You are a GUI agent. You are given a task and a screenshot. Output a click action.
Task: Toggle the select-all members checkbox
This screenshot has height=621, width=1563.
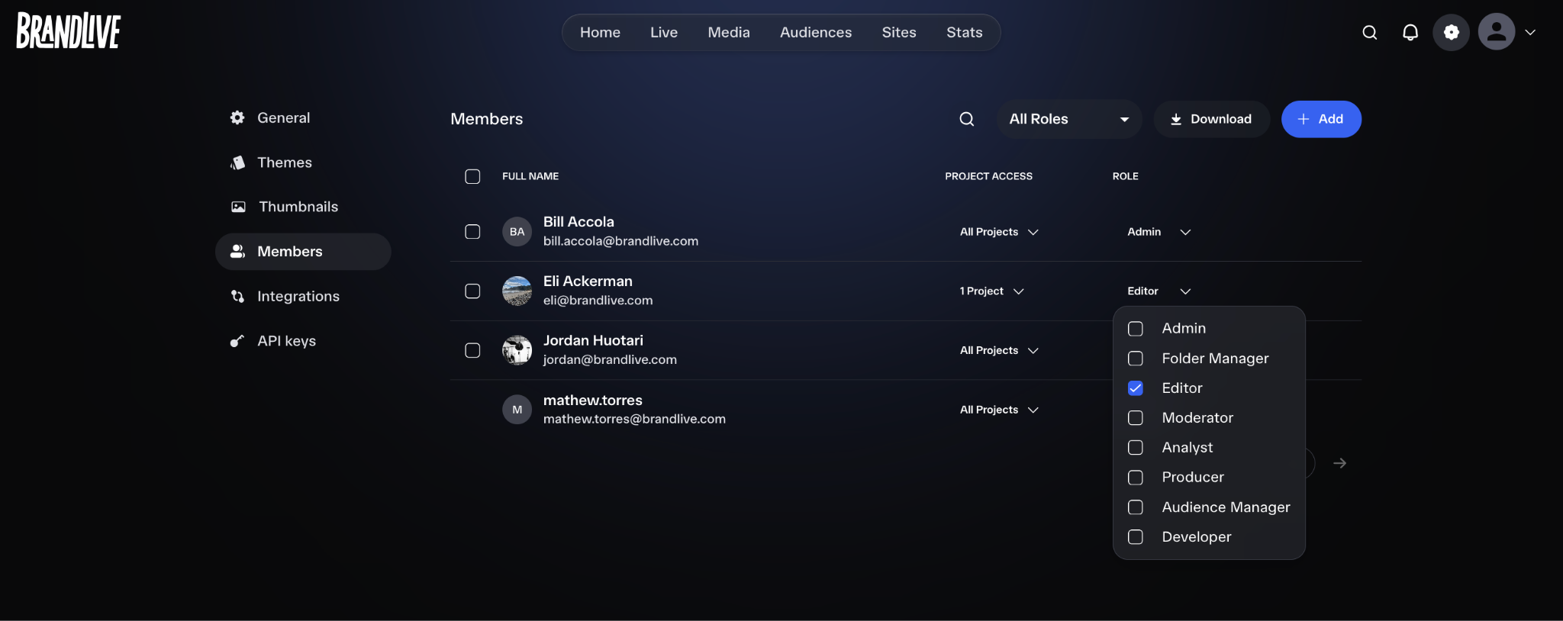[472, 176]
